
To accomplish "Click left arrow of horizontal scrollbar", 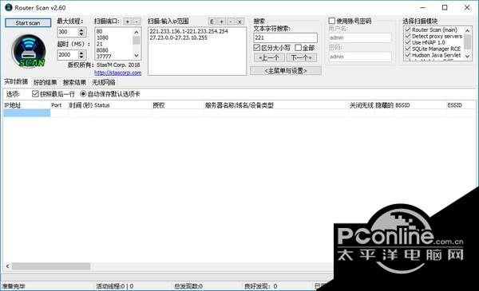I will pyautogui.click(x=8, y=266).
